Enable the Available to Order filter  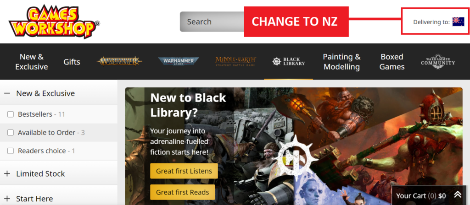11,132
